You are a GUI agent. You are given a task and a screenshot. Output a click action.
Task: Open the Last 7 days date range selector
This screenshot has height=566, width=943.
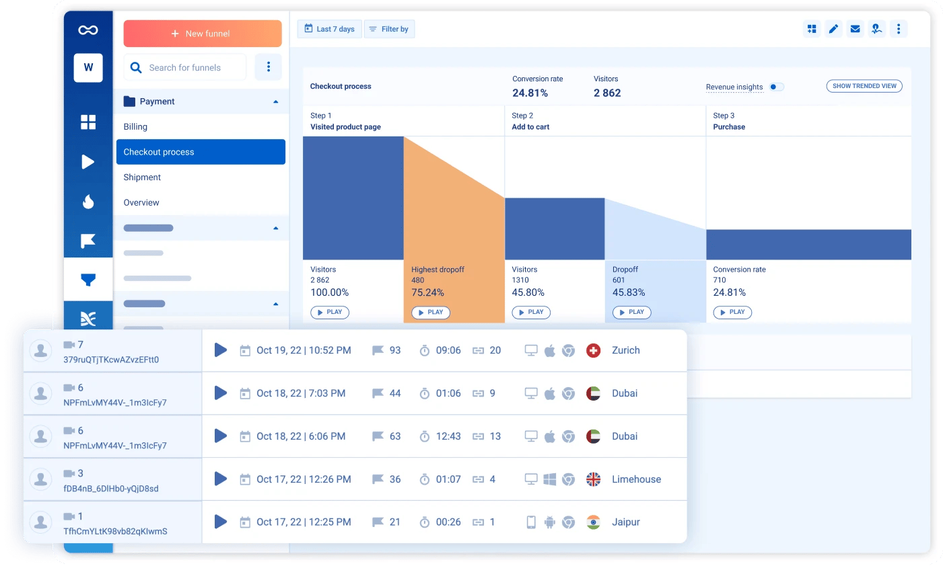tap(329, 29)
